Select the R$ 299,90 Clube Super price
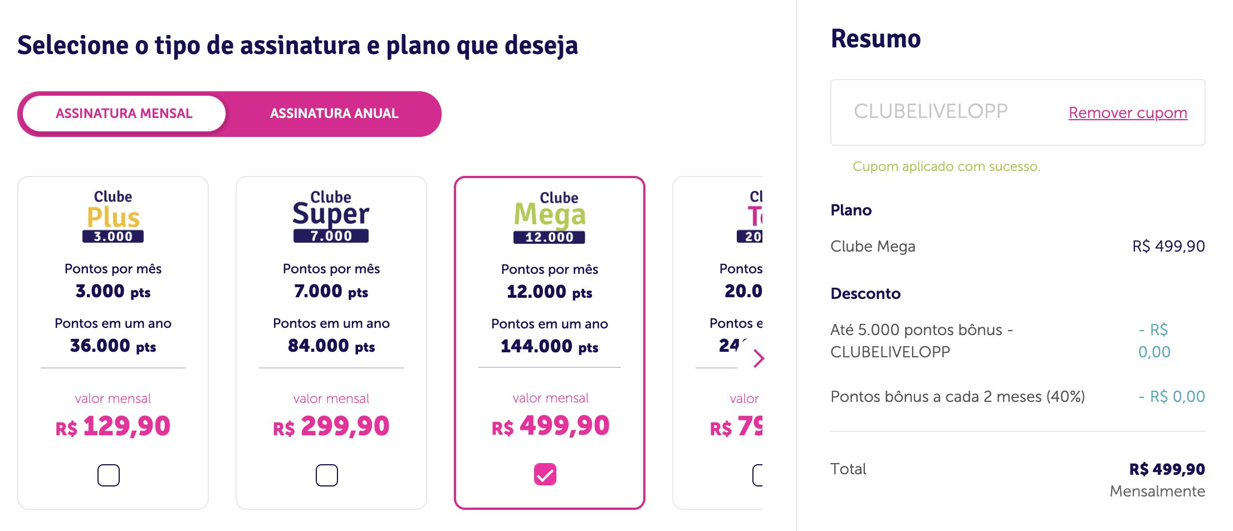Image resolution: width=1233 pixels, height=531 pixels. (x=331, y=426)
